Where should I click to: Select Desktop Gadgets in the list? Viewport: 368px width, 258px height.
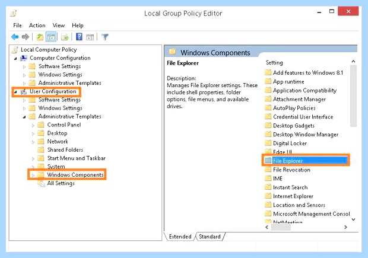293,126
